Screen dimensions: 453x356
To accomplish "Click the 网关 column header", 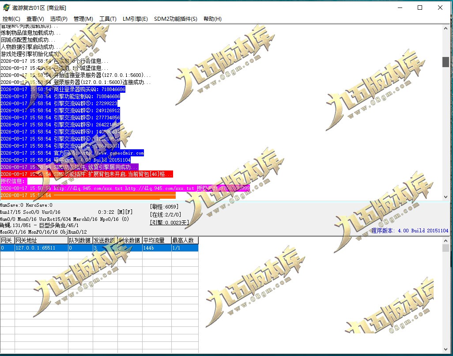I will (7, 240).
